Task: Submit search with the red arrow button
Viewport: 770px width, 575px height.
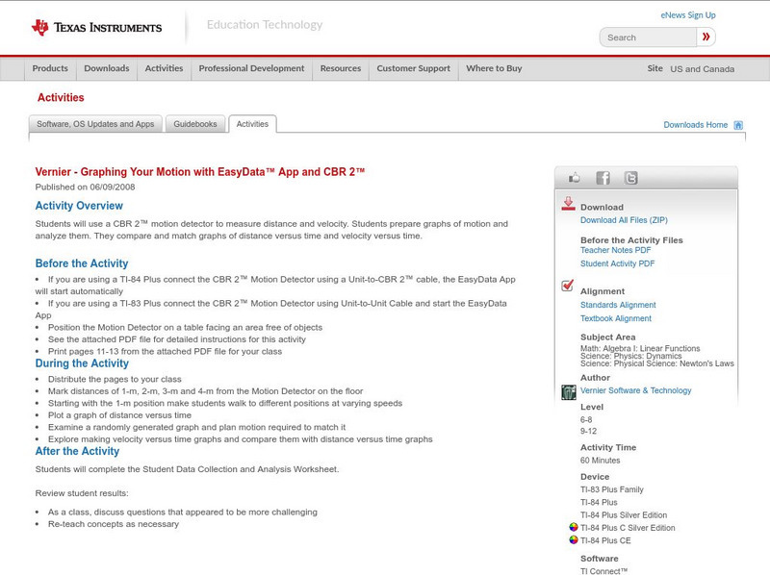Action: pyautogui.click(x=706, y=37)
